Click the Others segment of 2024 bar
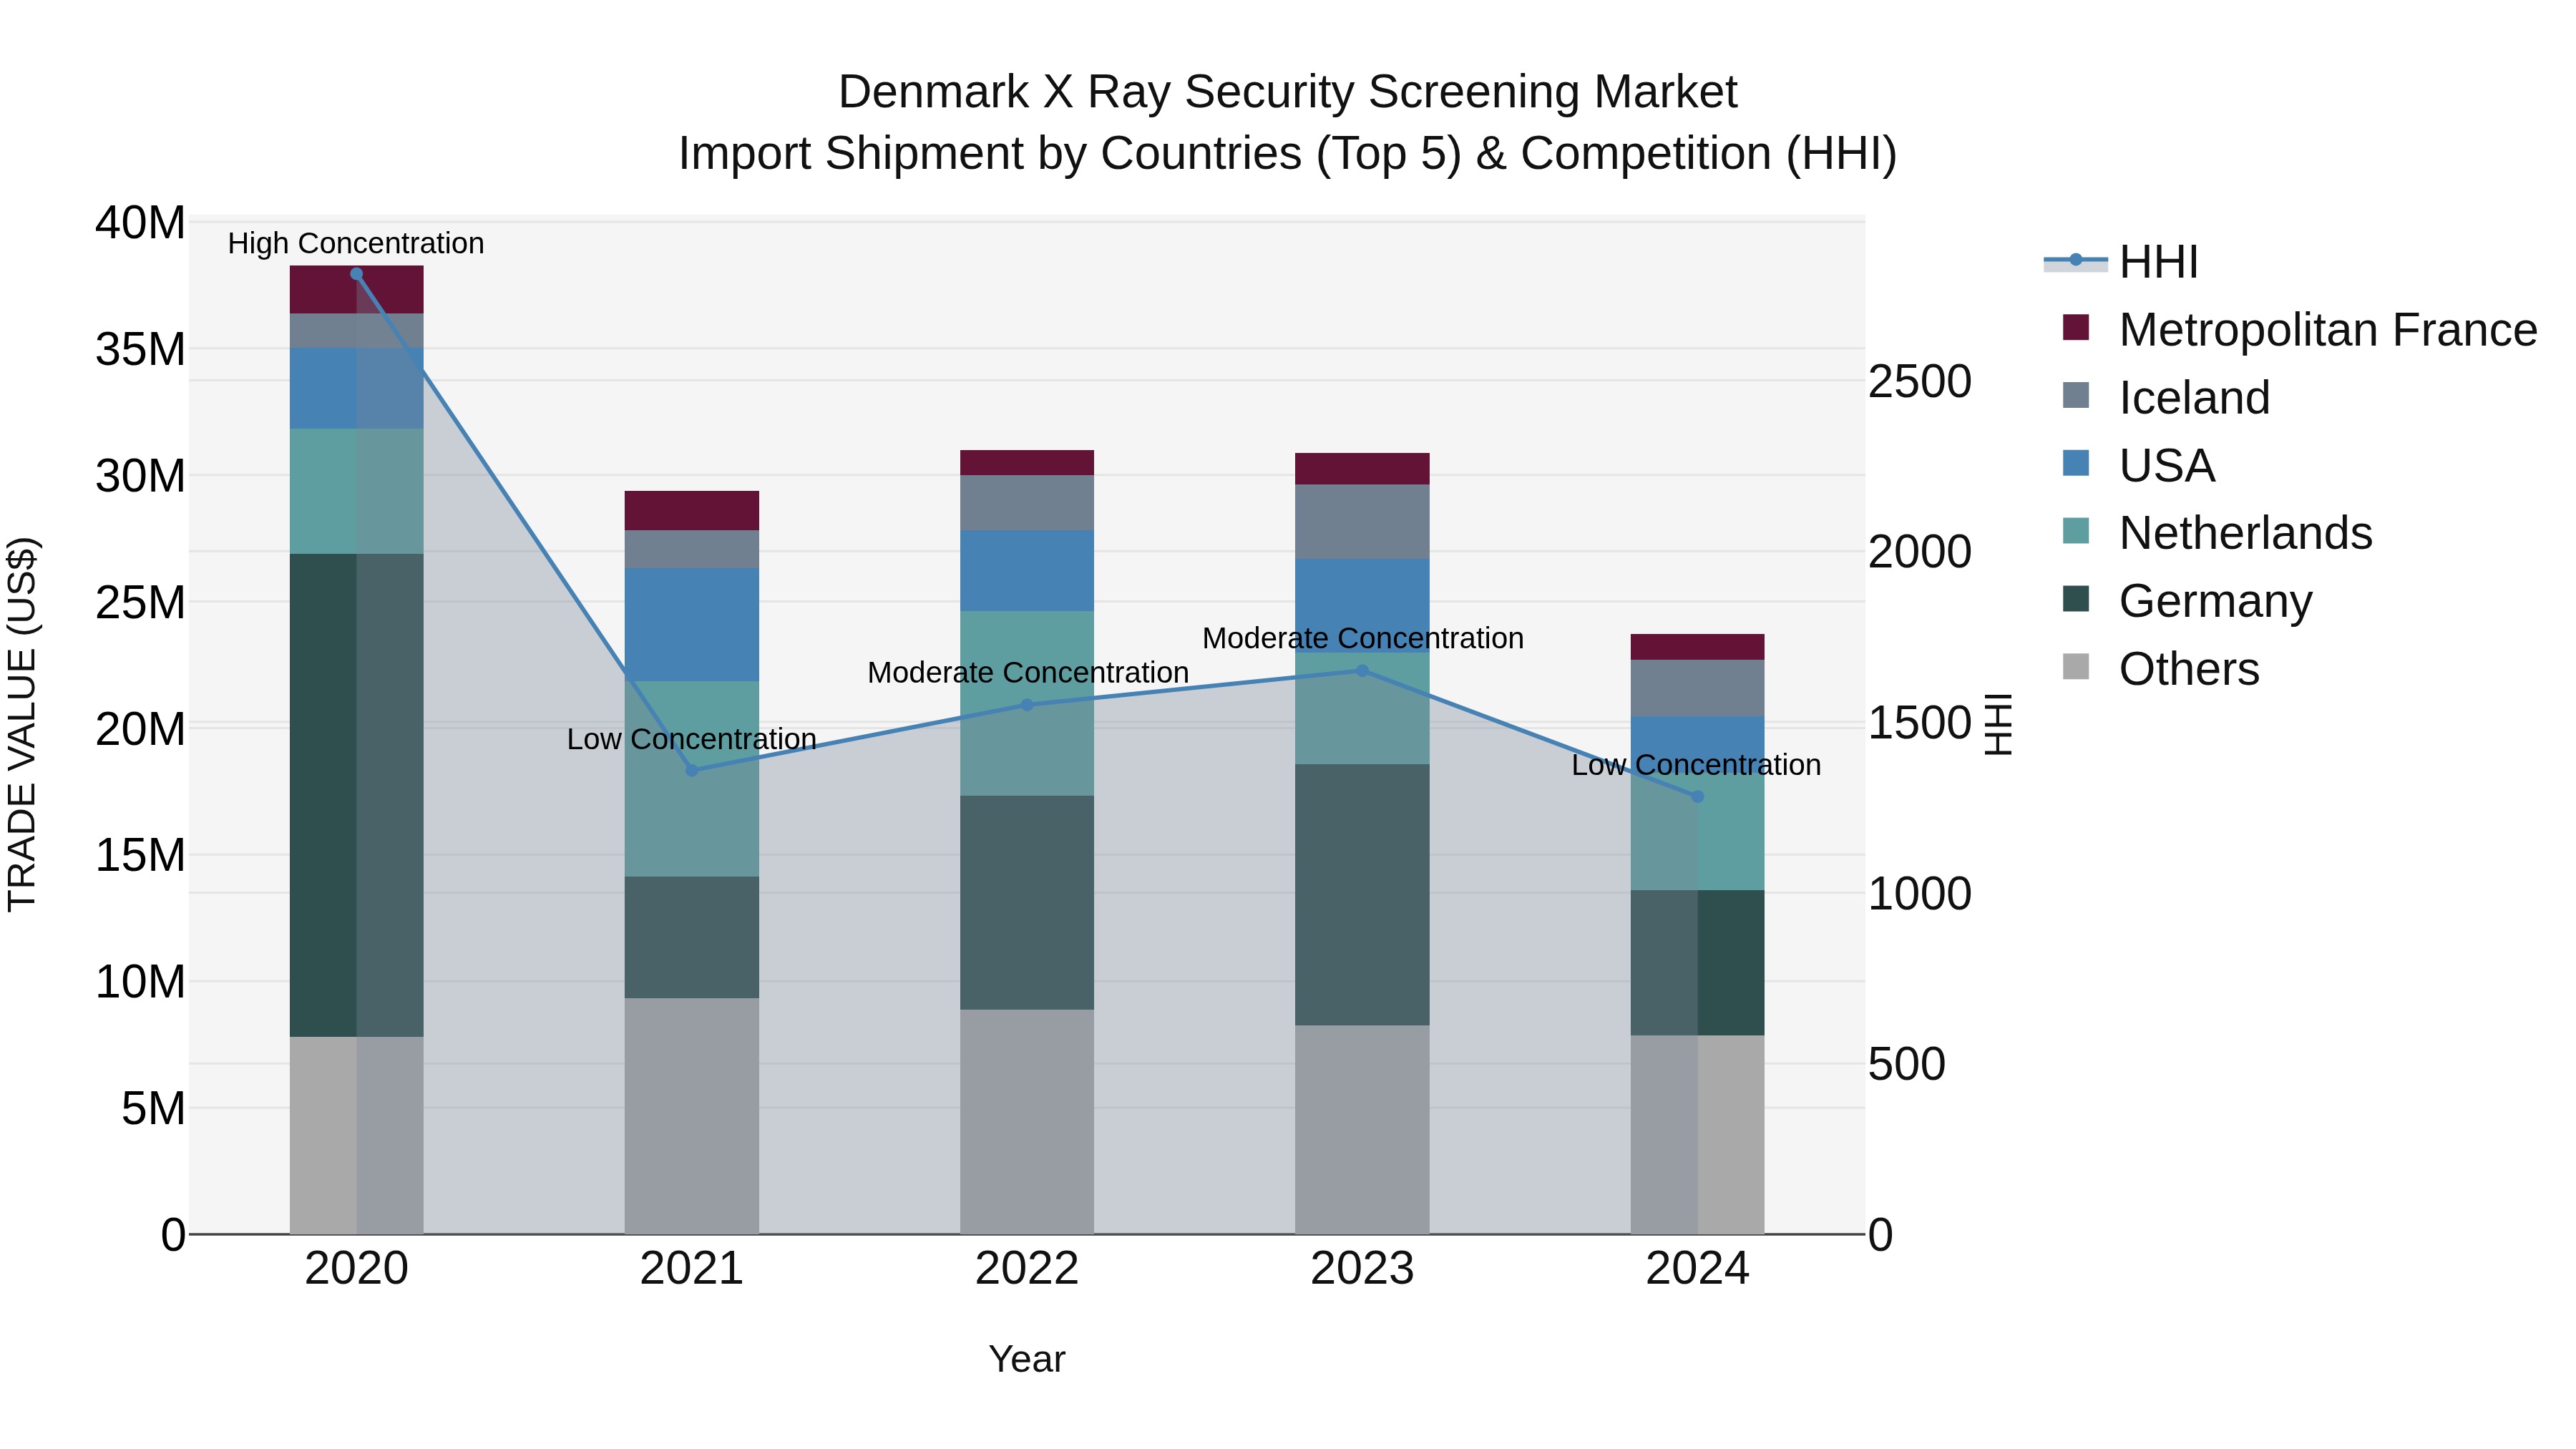Viewport: 2576px width, 1449px height. [x=1697, y=1135]
